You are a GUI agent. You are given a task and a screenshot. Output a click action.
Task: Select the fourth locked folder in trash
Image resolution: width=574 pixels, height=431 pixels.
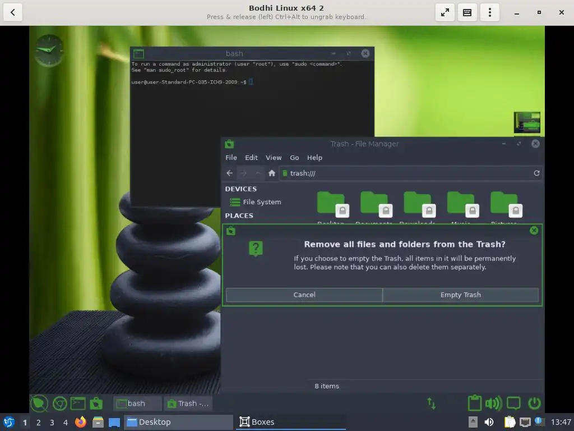[x=462, y=204]
